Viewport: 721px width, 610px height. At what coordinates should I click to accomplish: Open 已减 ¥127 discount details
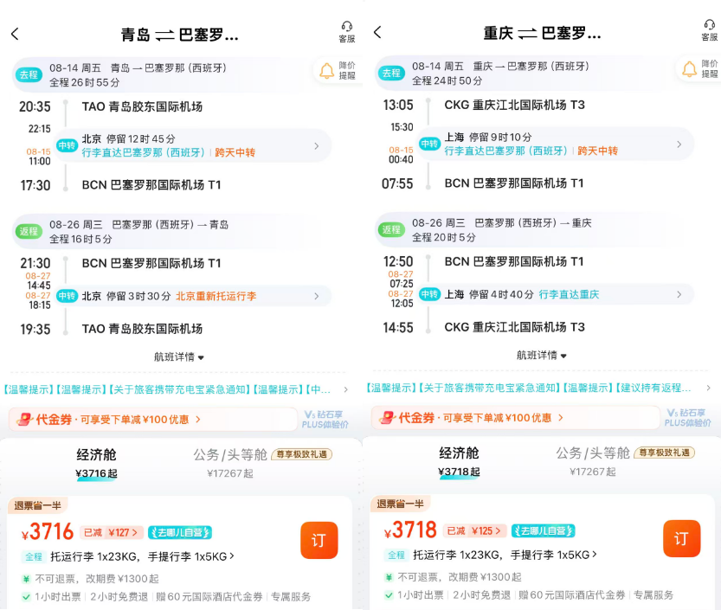click(x=112, y=532)
